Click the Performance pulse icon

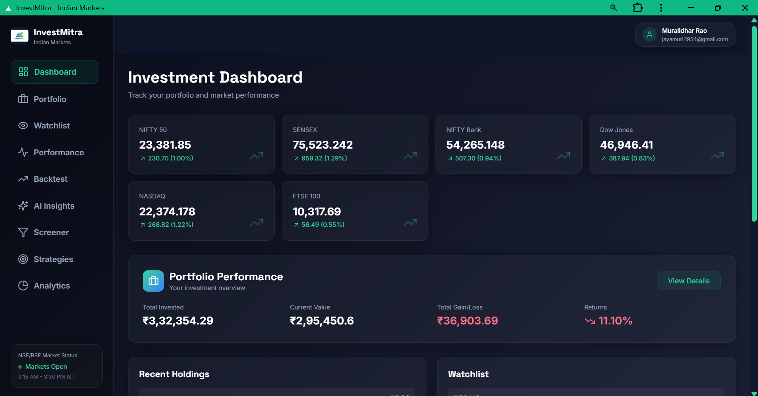pyautogui.click(x=23, y=153)
